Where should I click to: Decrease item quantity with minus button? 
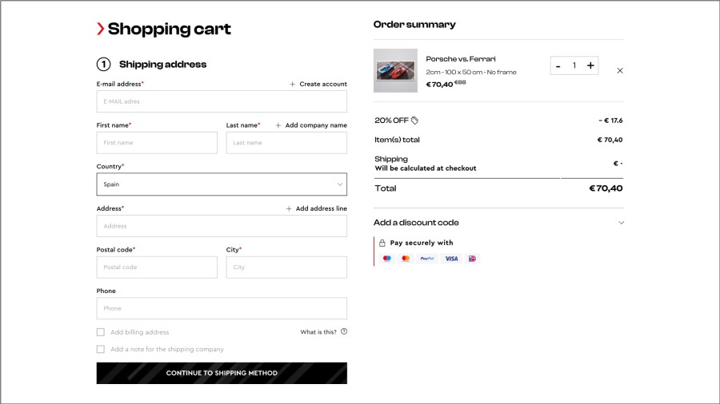click(558, 65)
